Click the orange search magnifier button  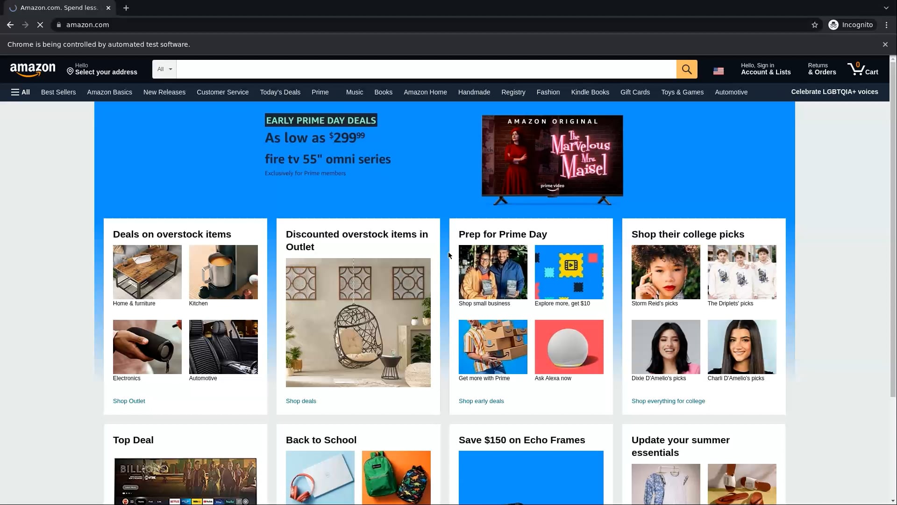click(686, 69)
